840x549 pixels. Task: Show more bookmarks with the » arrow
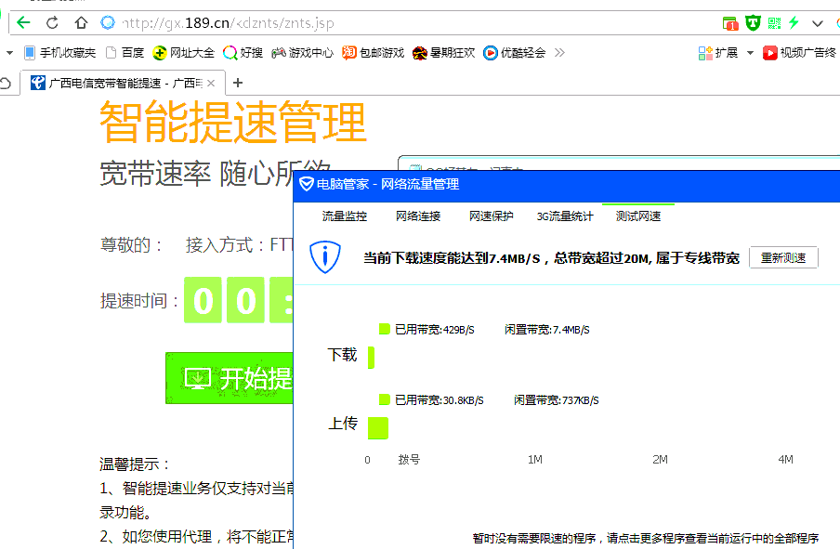[559, 53]
